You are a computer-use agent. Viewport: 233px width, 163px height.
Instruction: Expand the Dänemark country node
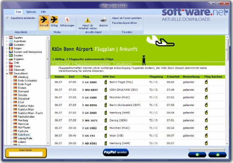[7, 70]
